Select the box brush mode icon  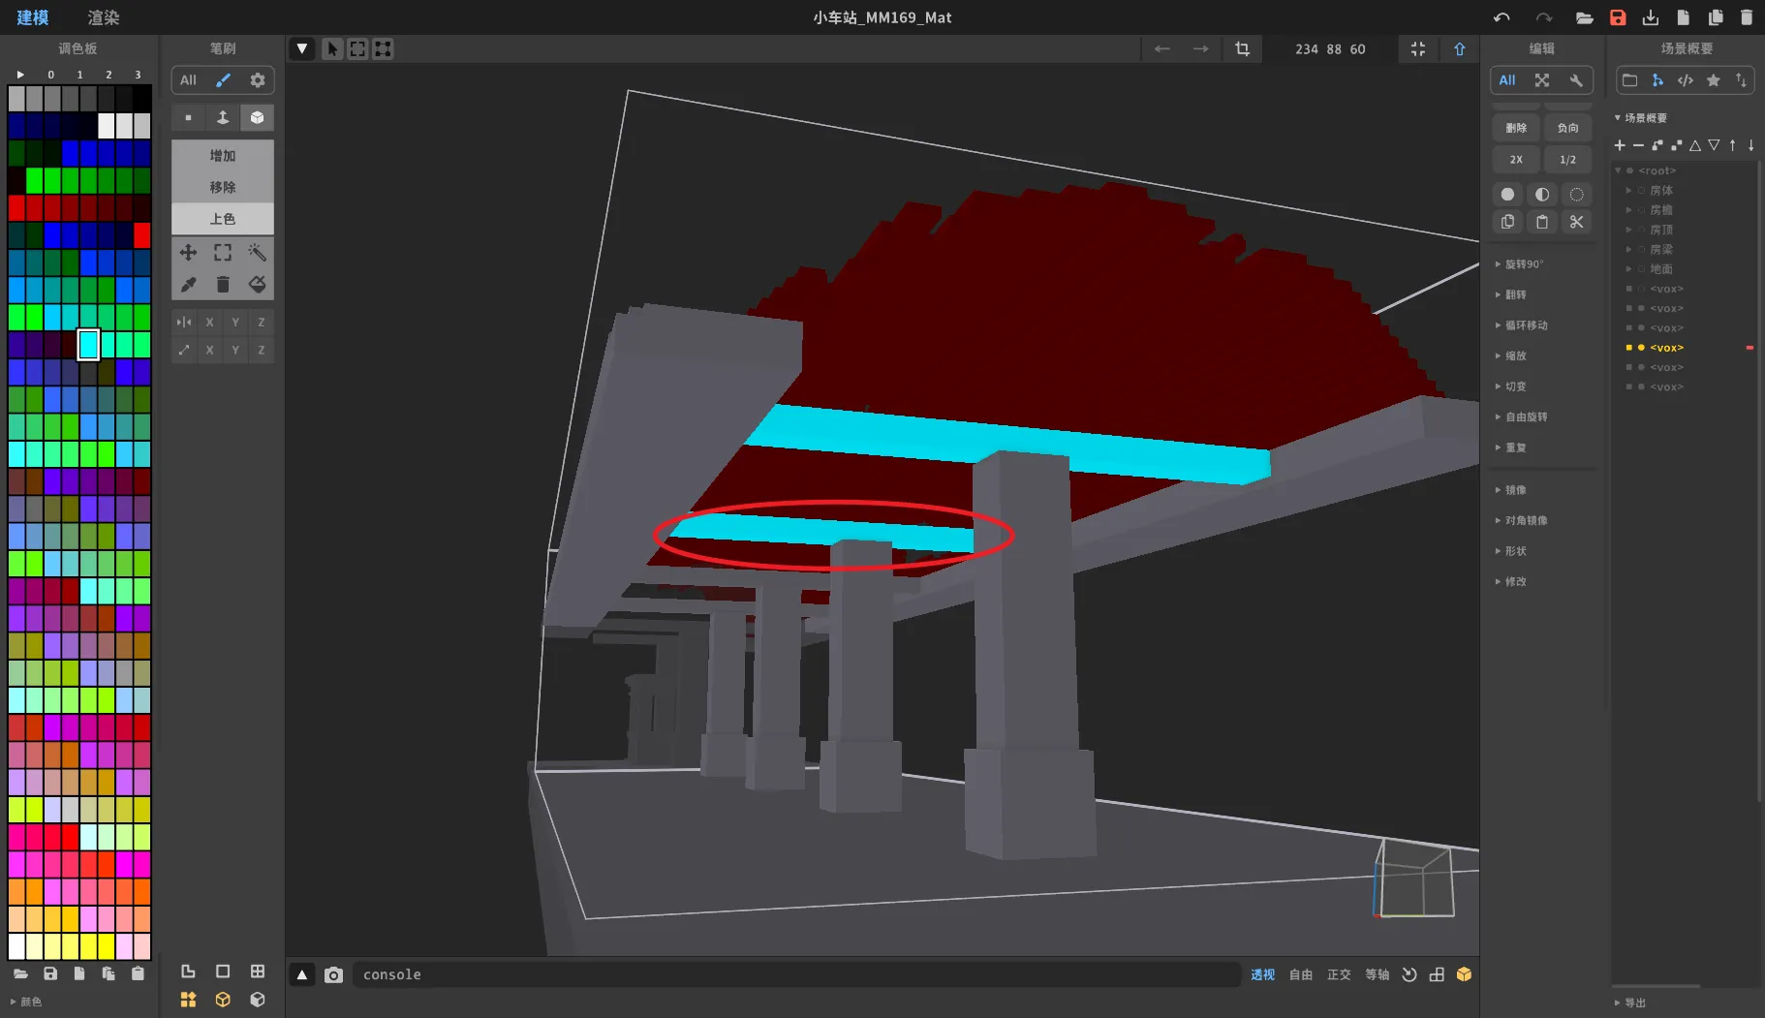click(x=257, y=117)
